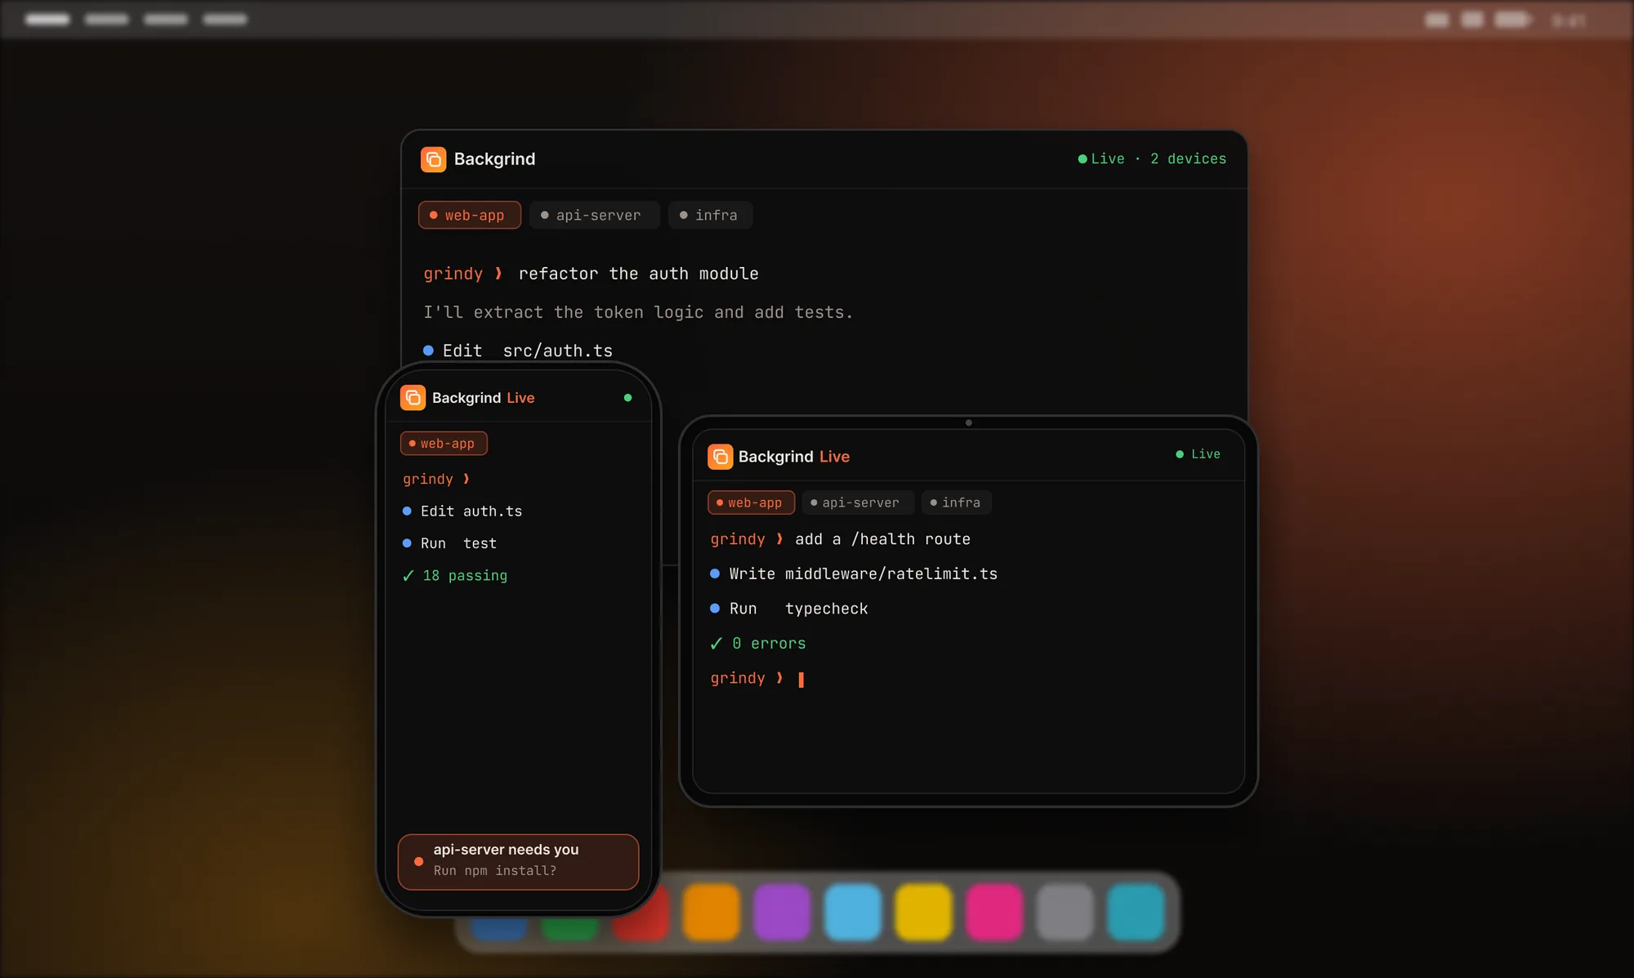
Task: Click Live status label on tablet
Action: [x=1198, y=454]
